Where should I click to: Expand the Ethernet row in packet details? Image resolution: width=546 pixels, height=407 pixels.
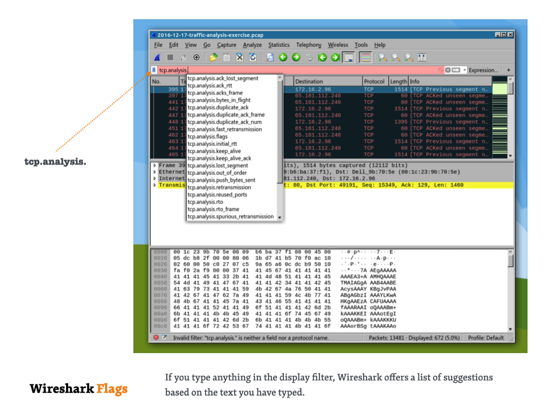[x=155, y=172]
